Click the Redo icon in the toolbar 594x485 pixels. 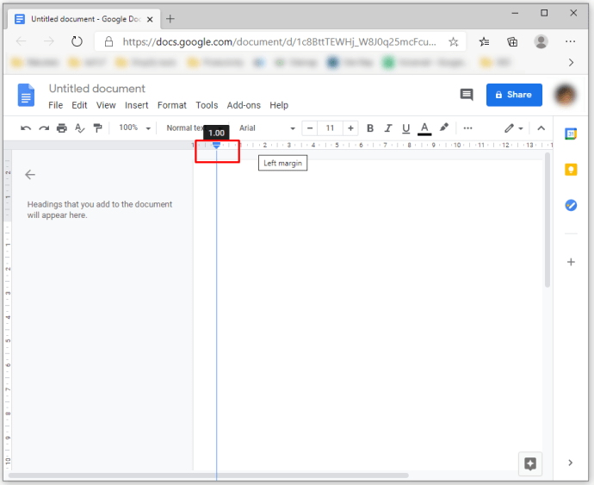point(44,128)
